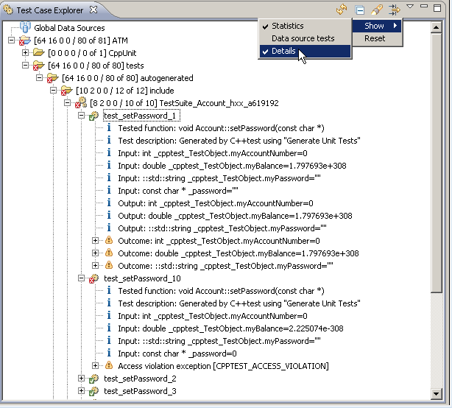Collapse the include folder node

click(x=53, y=91)
